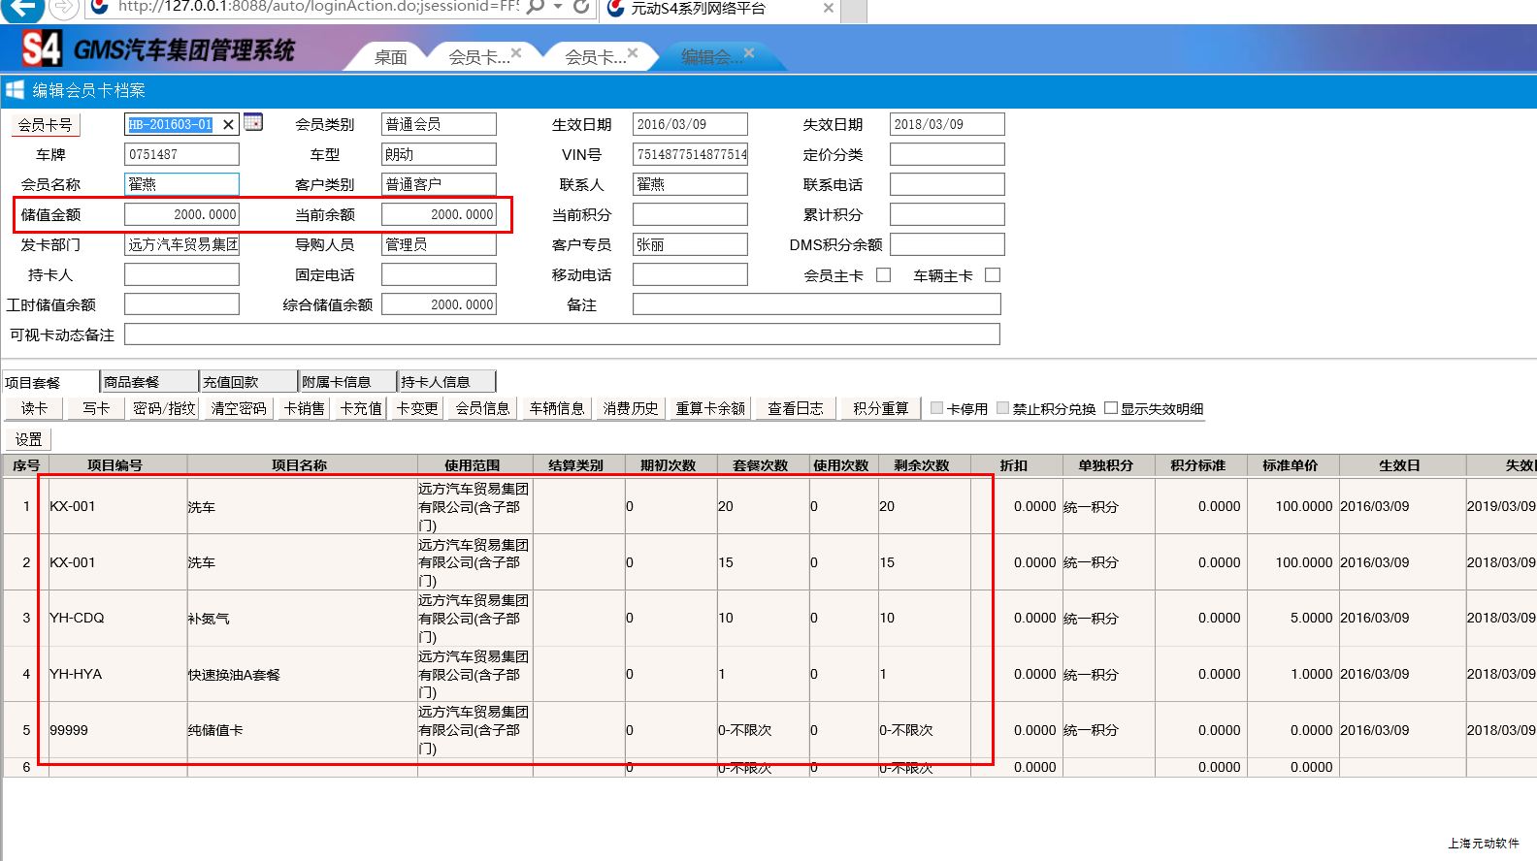This screenshot has height=861, width=1537.
Task: Clear the 会员卡号 field with X
Action: pyautogui.click(x=228, y=124)
